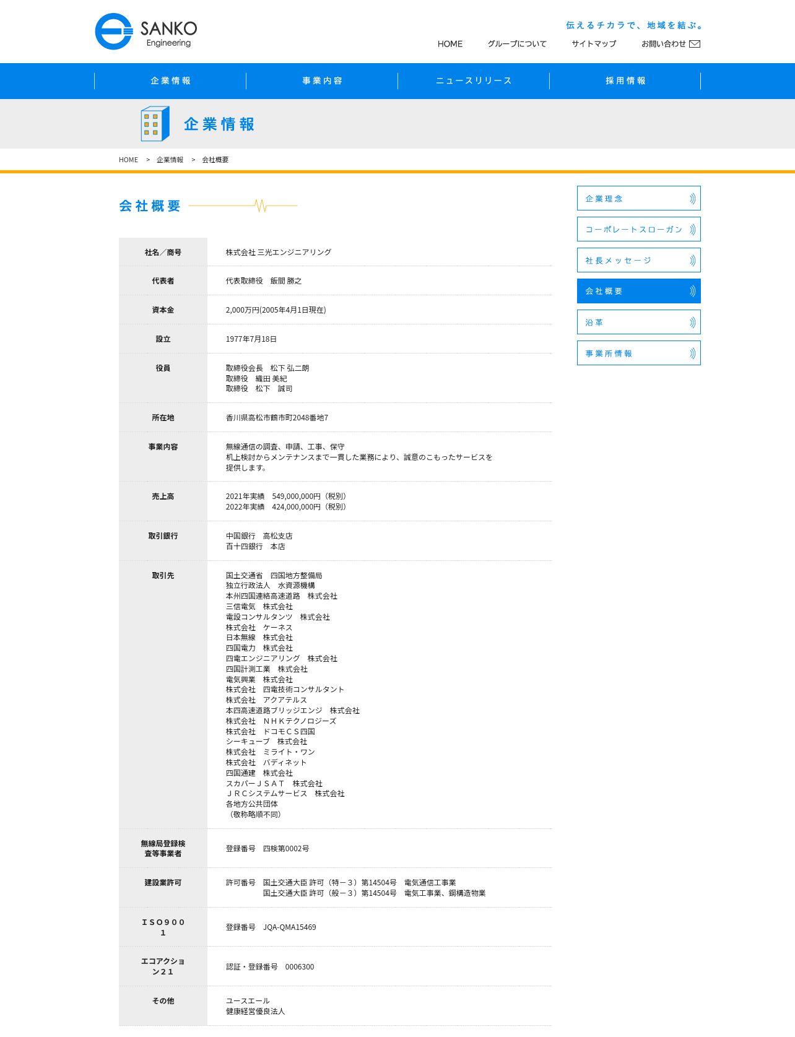The width and height of the screenshot is (795, 1037).
Task: Click 百十四銀行 本店
Action: [256, 547]
